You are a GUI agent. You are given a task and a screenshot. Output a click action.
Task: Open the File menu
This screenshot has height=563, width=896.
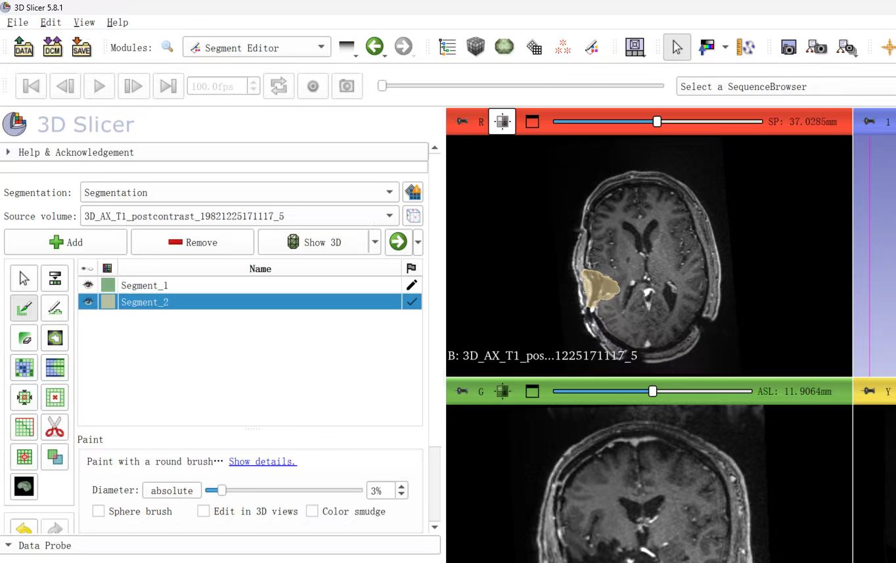click(x=18, y=22)
